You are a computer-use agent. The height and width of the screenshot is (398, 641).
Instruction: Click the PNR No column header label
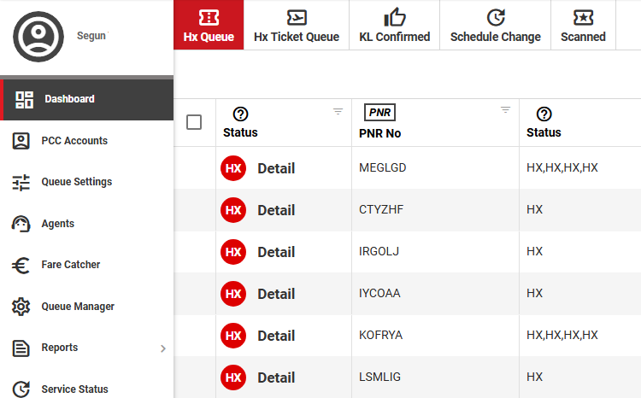(379, 133)
